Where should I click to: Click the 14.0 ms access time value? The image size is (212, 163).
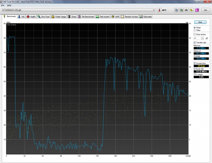[201, 66]
